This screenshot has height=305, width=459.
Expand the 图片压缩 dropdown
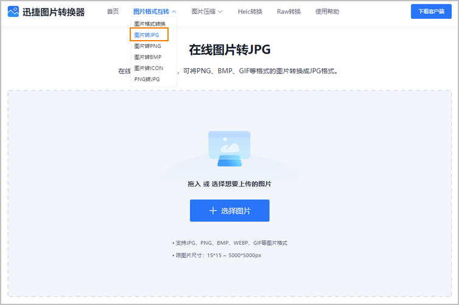coord(207,12)
